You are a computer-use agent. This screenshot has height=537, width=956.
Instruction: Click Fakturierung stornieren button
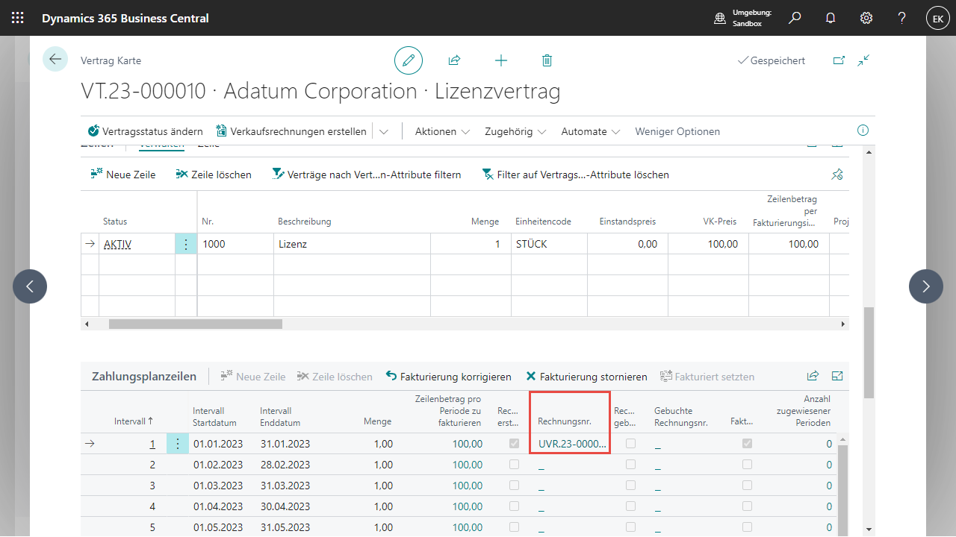(586, 377)
